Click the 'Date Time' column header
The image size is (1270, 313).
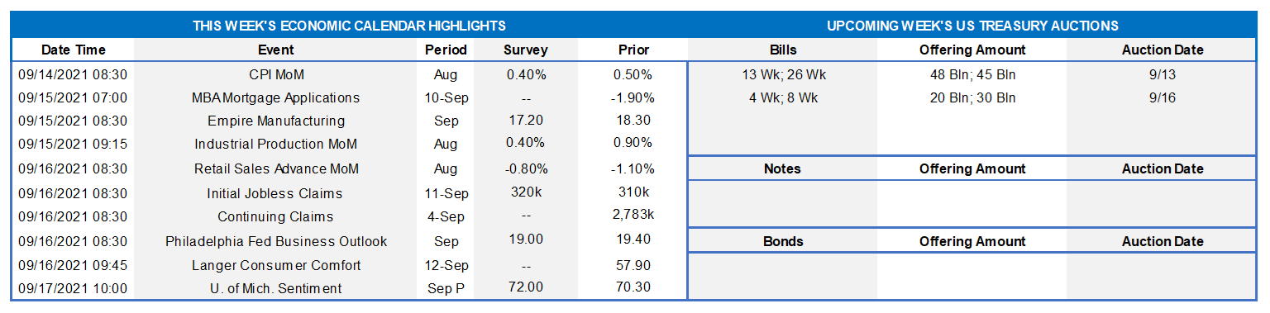(x=74, y=50)
